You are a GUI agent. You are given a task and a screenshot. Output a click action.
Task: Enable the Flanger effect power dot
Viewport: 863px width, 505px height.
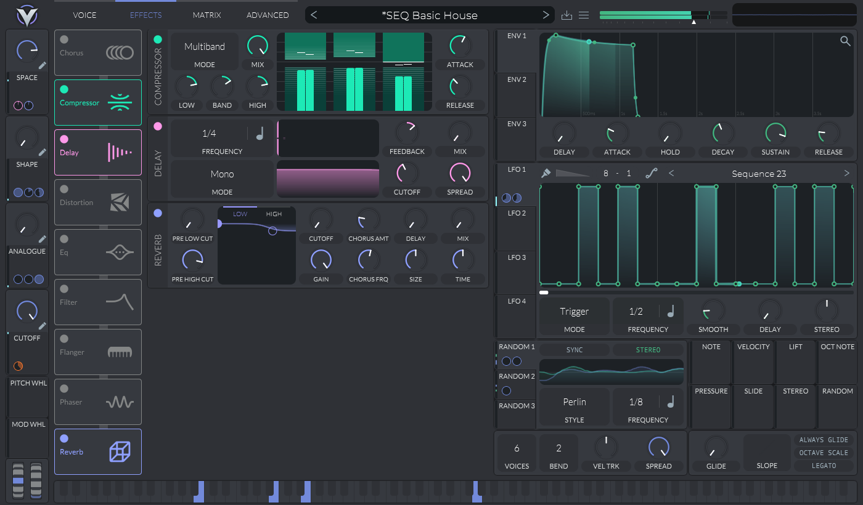point(64,339)
